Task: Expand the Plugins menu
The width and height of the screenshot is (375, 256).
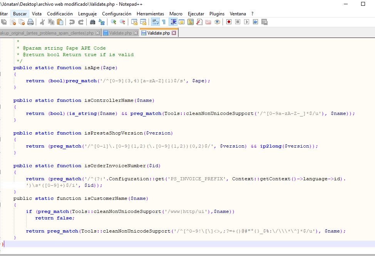Action: tap(217, 13)
